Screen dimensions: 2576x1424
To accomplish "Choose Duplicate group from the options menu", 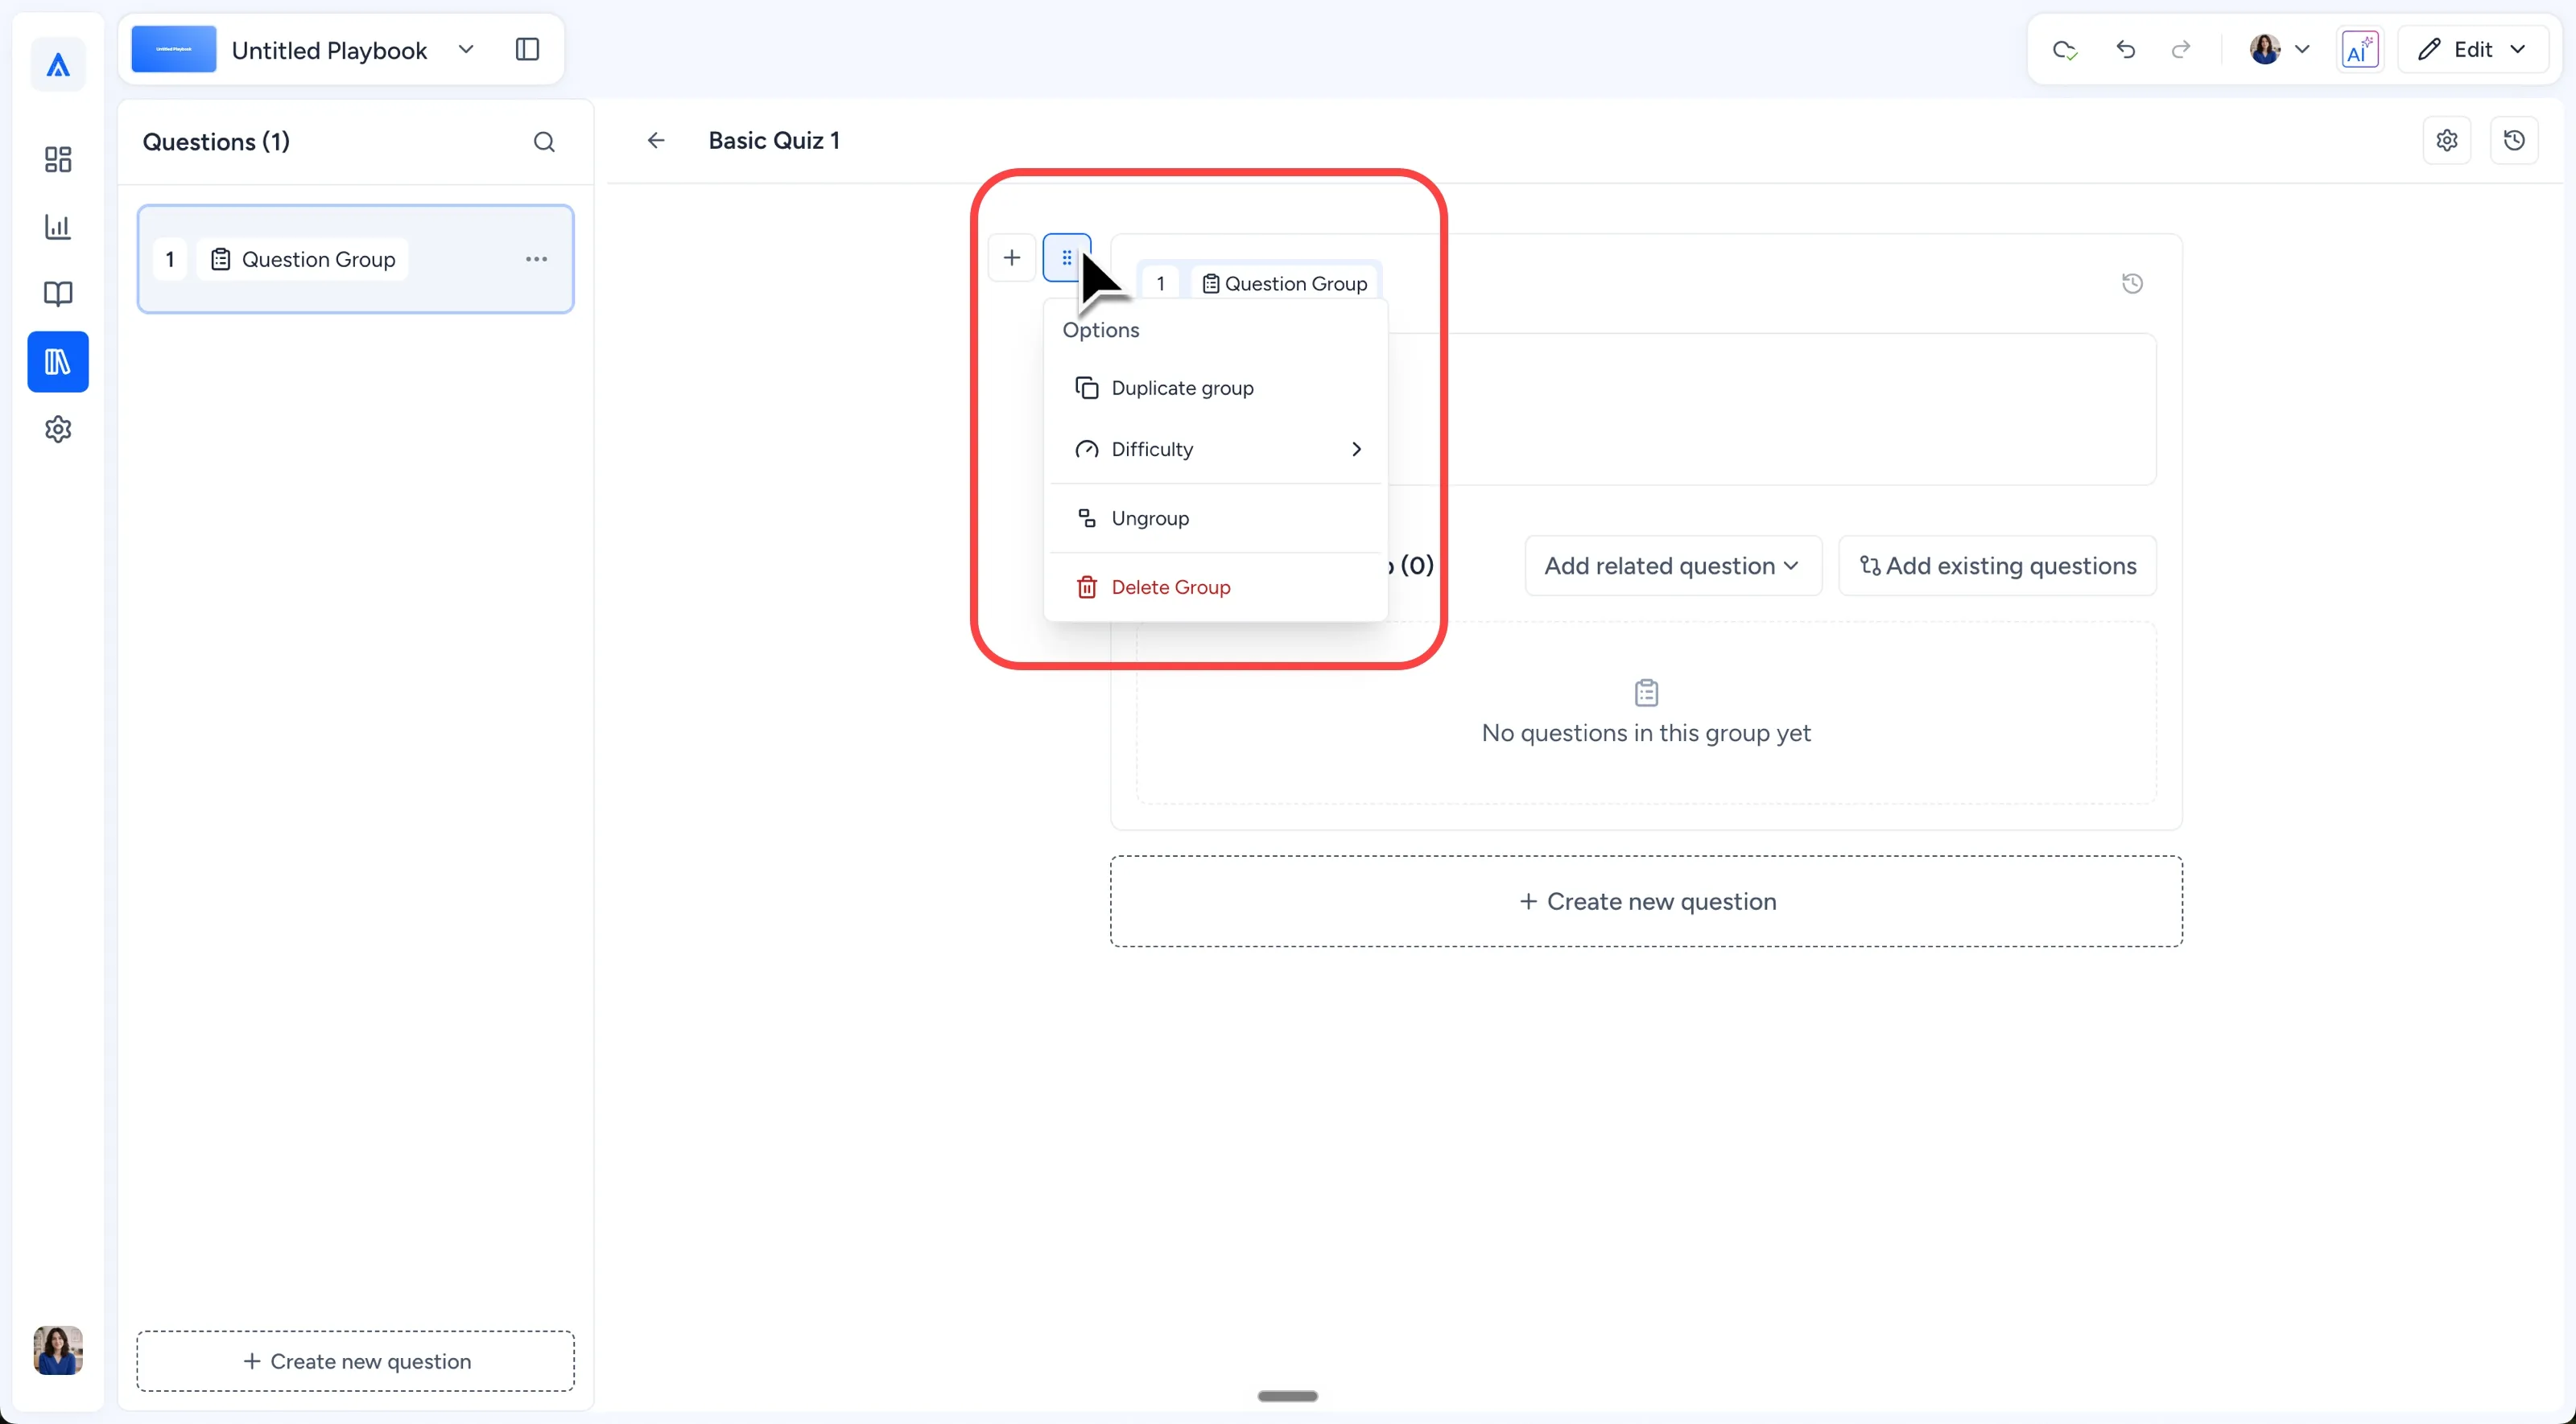I will tap(1216, 388).
